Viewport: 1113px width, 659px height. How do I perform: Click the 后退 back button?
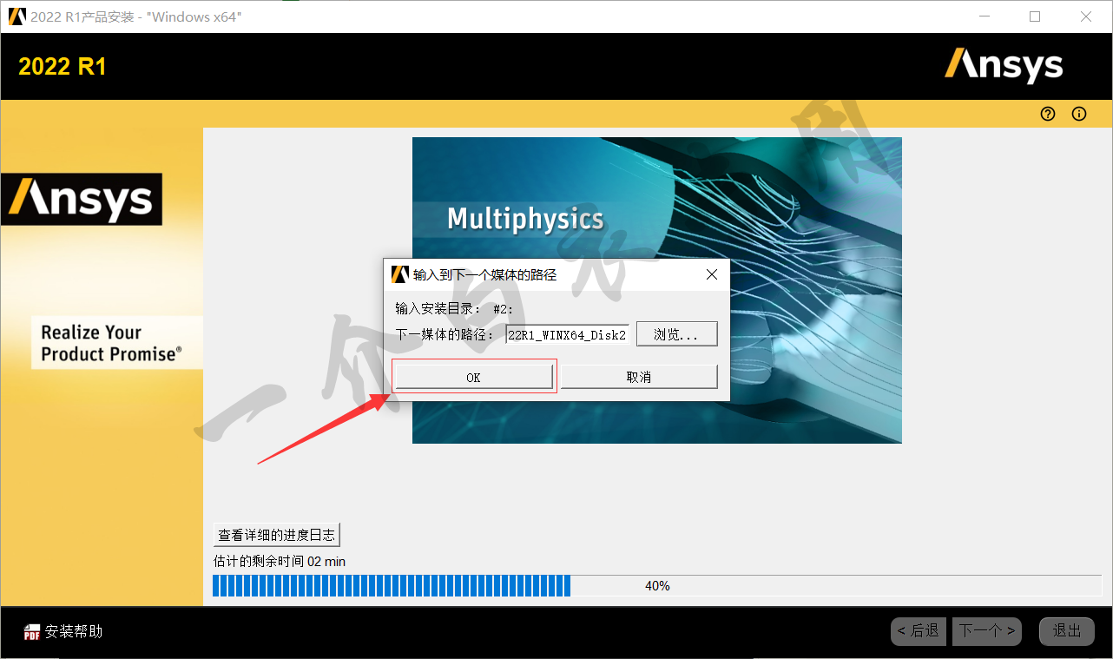(918, 631)
